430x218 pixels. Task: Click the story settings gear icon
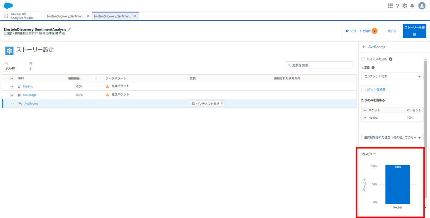pos(9,51)
